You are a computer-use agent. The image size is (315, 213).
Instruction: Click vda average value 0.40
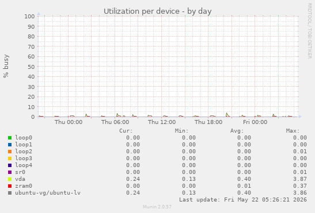[x=244, y=179]
